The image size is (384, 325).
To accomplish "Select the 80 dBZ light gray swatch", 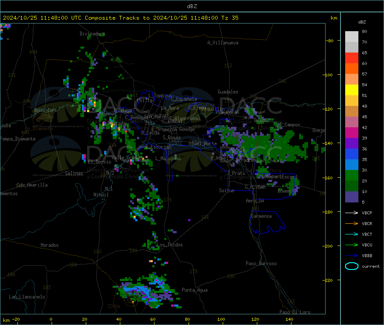I will click(x=352, y=37).
